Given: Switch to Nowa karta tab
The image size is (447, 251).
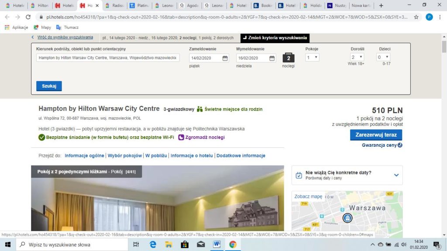Looking at the screenshot, I should click(x=361, y=5).
